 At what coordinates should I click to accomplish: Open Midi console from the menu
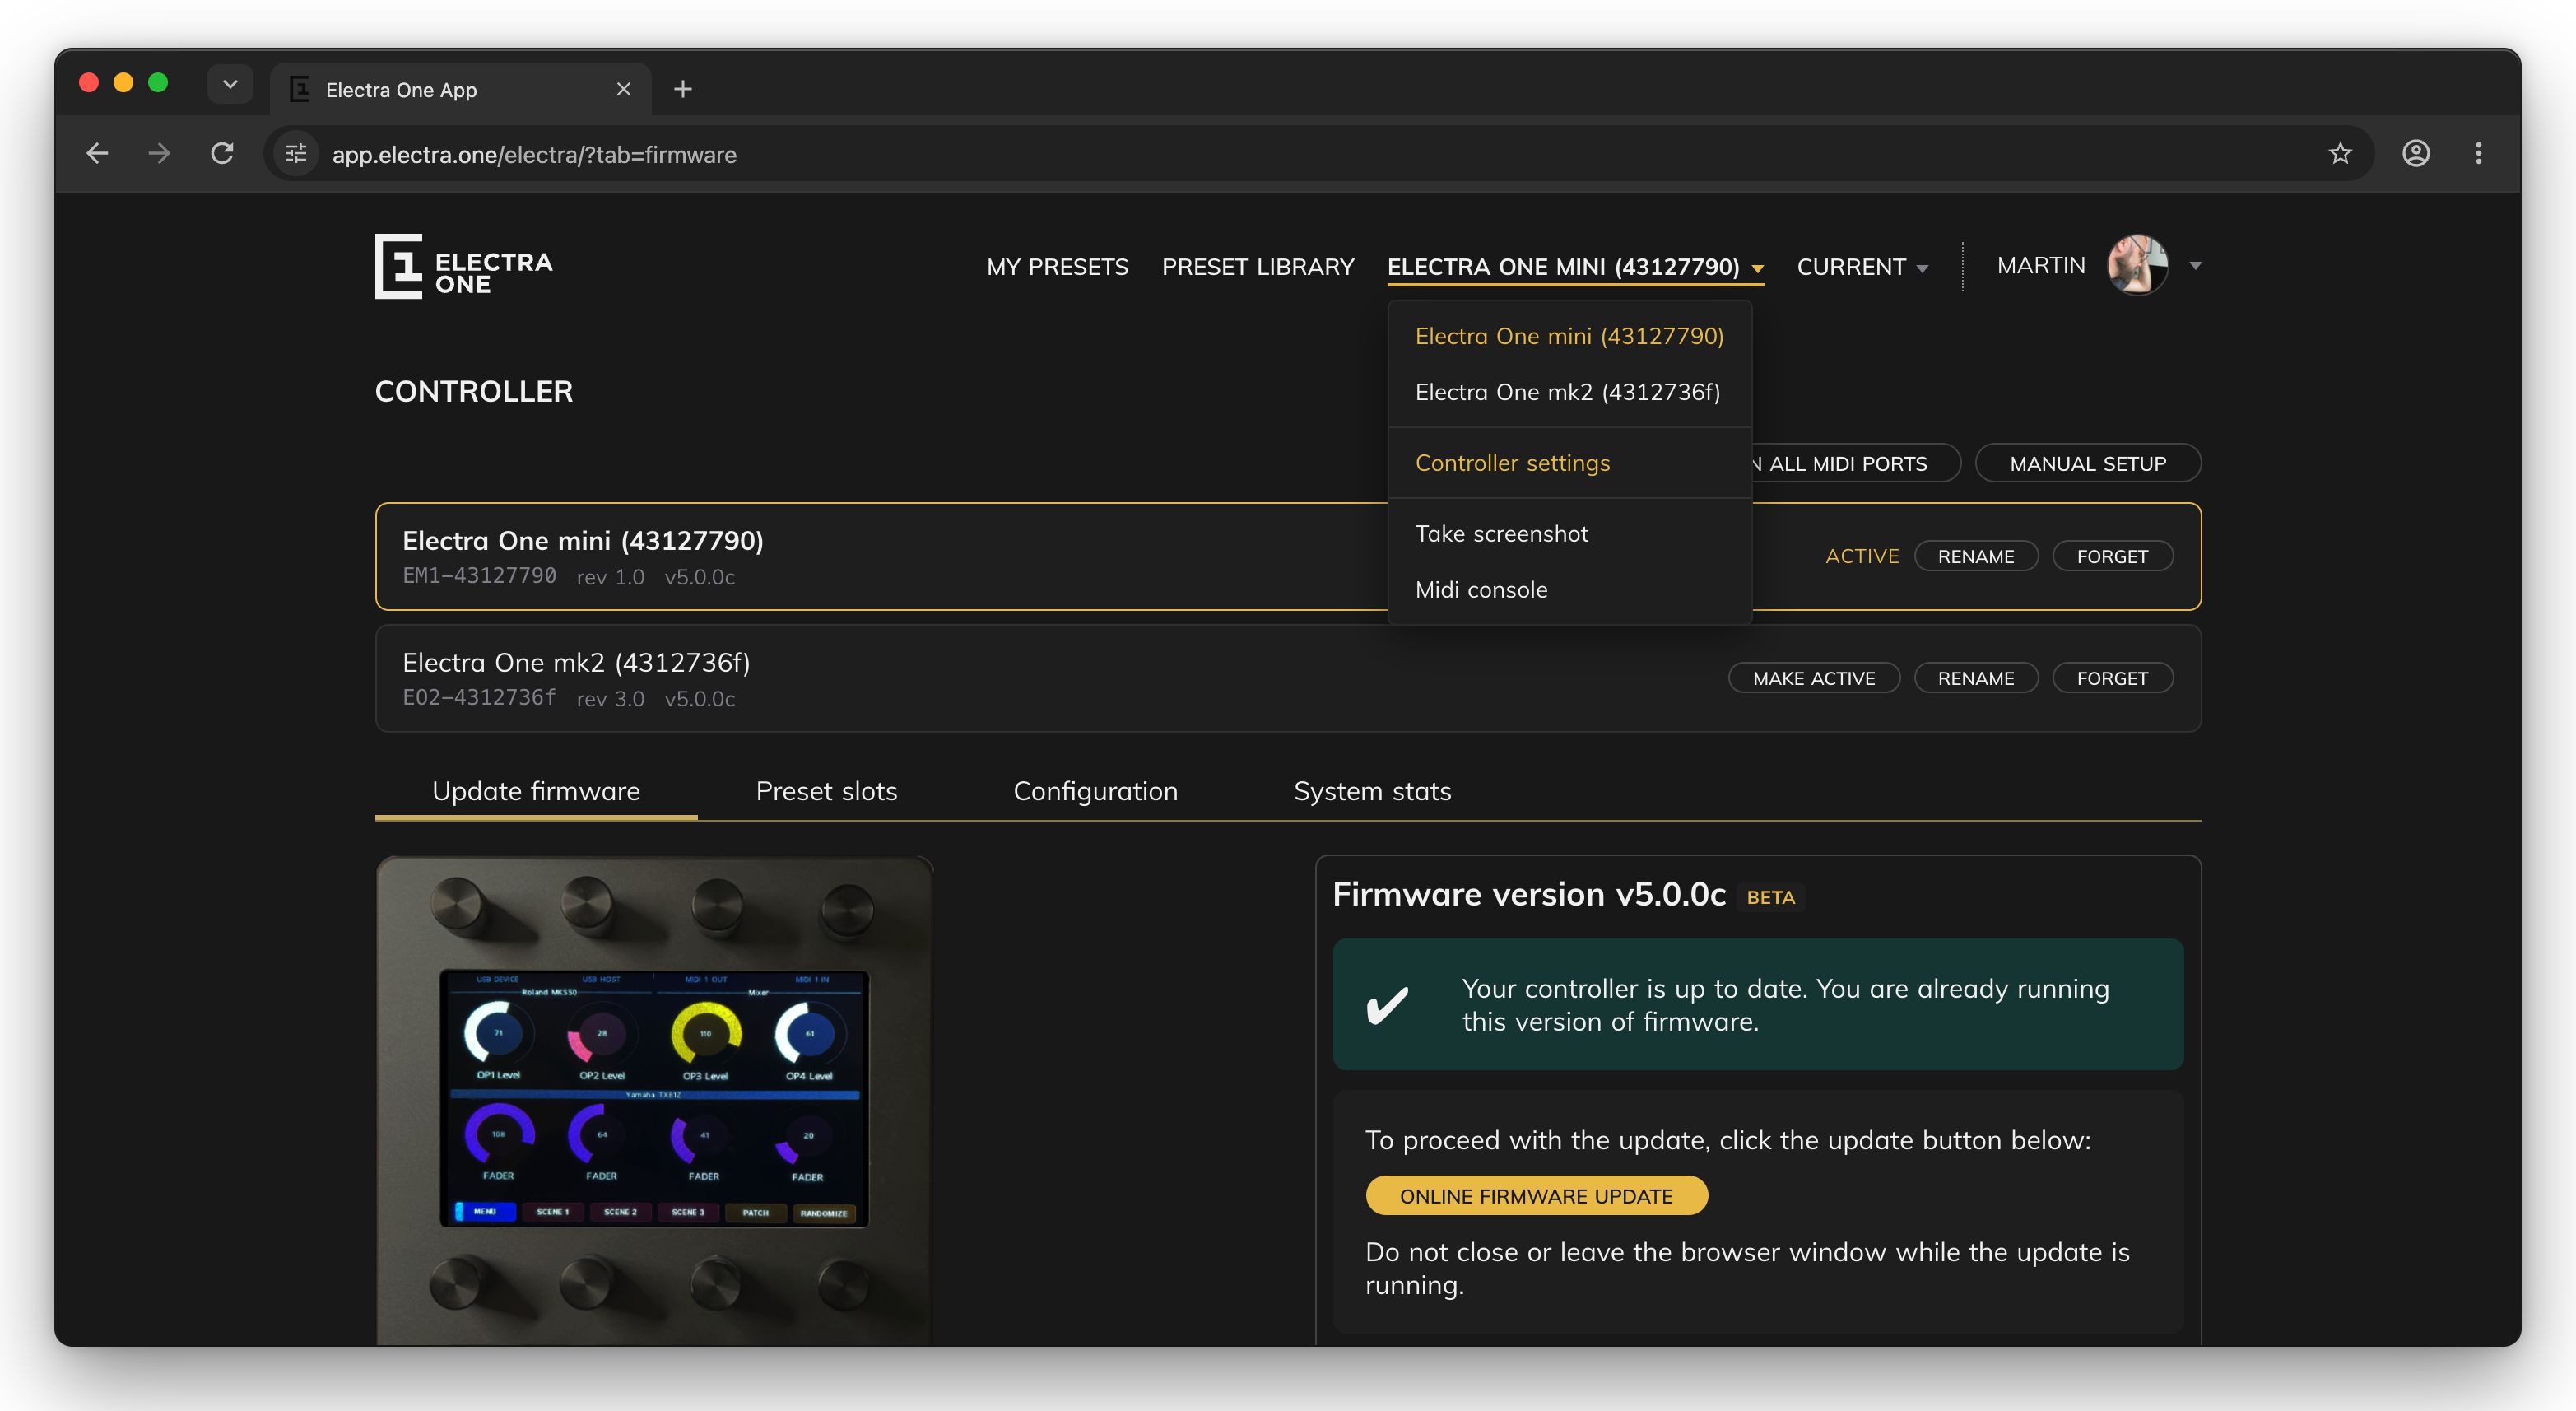(x=1569, y=590)
